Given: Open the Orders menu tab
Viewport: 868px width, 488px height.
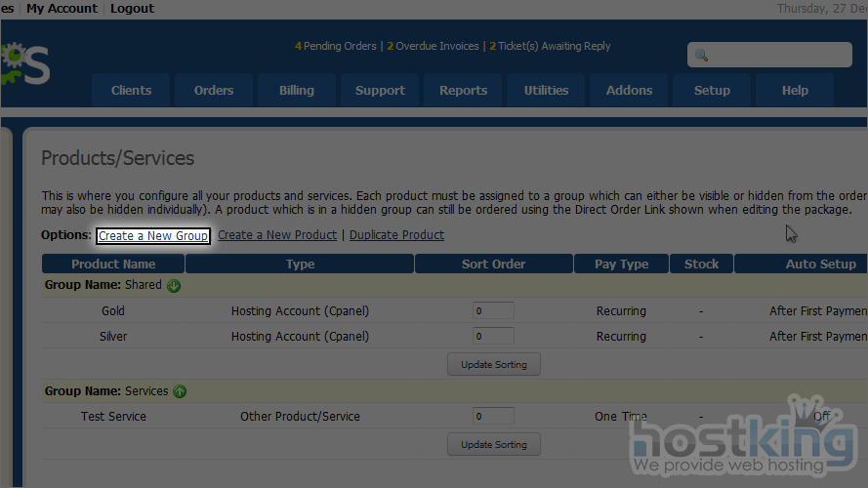Looking at the screenshot, I should pos(214,90).
